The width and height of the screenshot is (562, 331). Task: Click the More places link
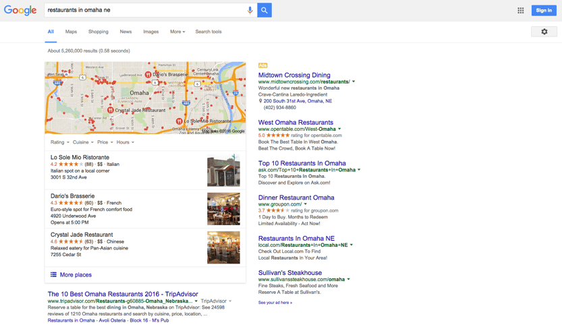[76, 275]
